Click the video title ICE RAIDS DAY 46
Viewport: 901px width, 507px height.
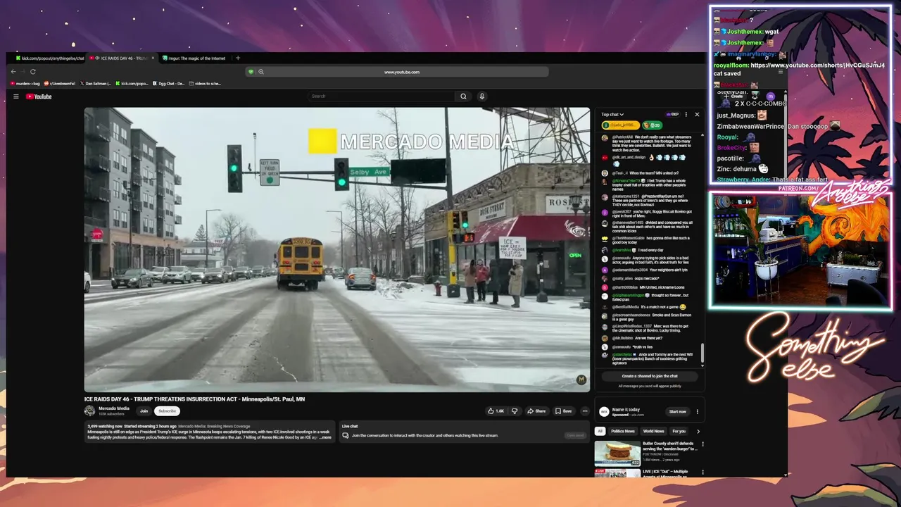pos(194,399)
